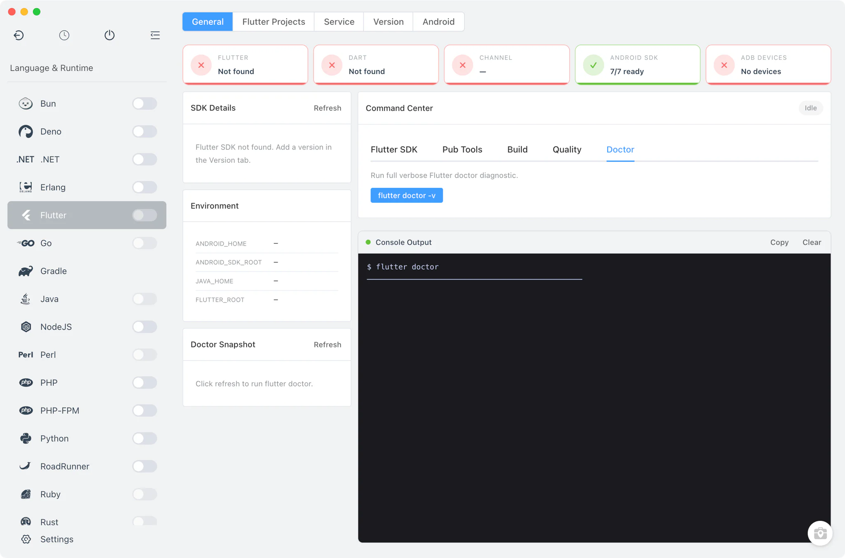The width and height of the screenshot is (845, 558).
Task: Toggle the Java service switch
Action: click(144, 299)
